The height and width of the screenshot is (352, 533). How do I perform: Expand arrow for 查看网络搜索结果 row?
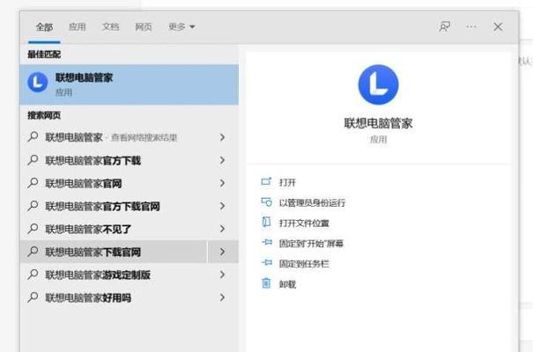[x=222, y=137]
